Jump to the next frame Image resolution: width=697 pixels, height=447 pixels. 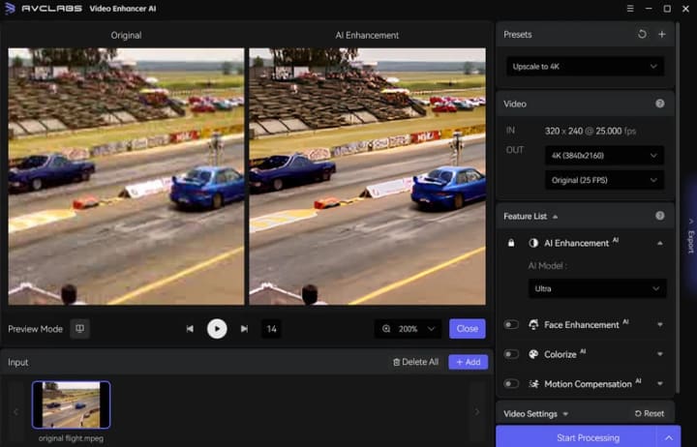pos(244,329)
